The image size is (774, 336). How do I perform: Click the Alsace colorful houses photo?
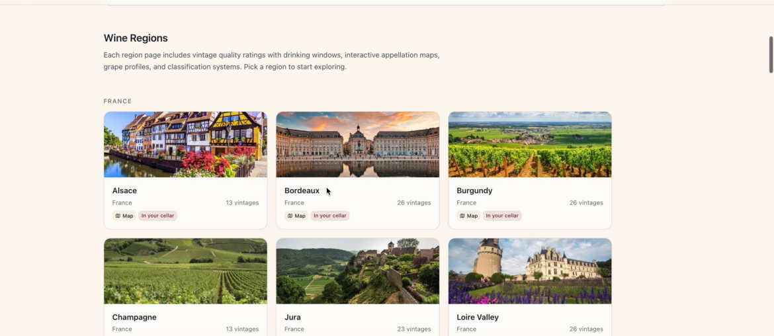point(185,144)
